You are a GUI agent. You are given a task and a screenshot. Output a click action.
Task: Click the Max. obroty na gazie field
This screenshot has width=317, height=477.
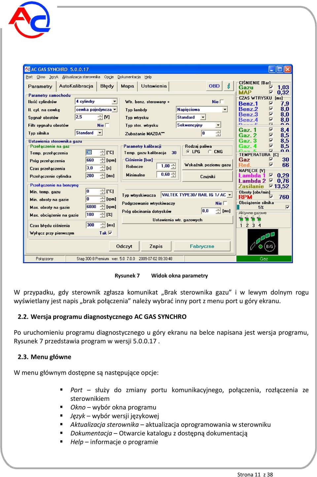click(x=93, y=207)
